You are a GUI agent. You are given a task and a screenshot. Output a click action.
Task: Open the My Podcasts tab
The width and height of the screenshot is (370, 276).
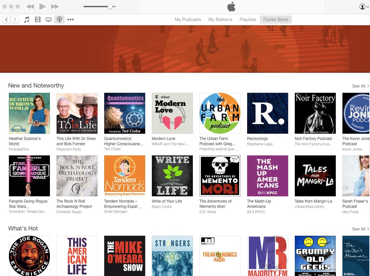188,20
